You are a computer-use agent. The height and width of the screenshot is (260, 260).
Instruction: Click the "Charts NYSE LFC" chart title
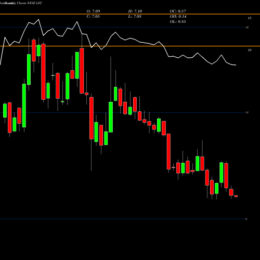[30, 3]
